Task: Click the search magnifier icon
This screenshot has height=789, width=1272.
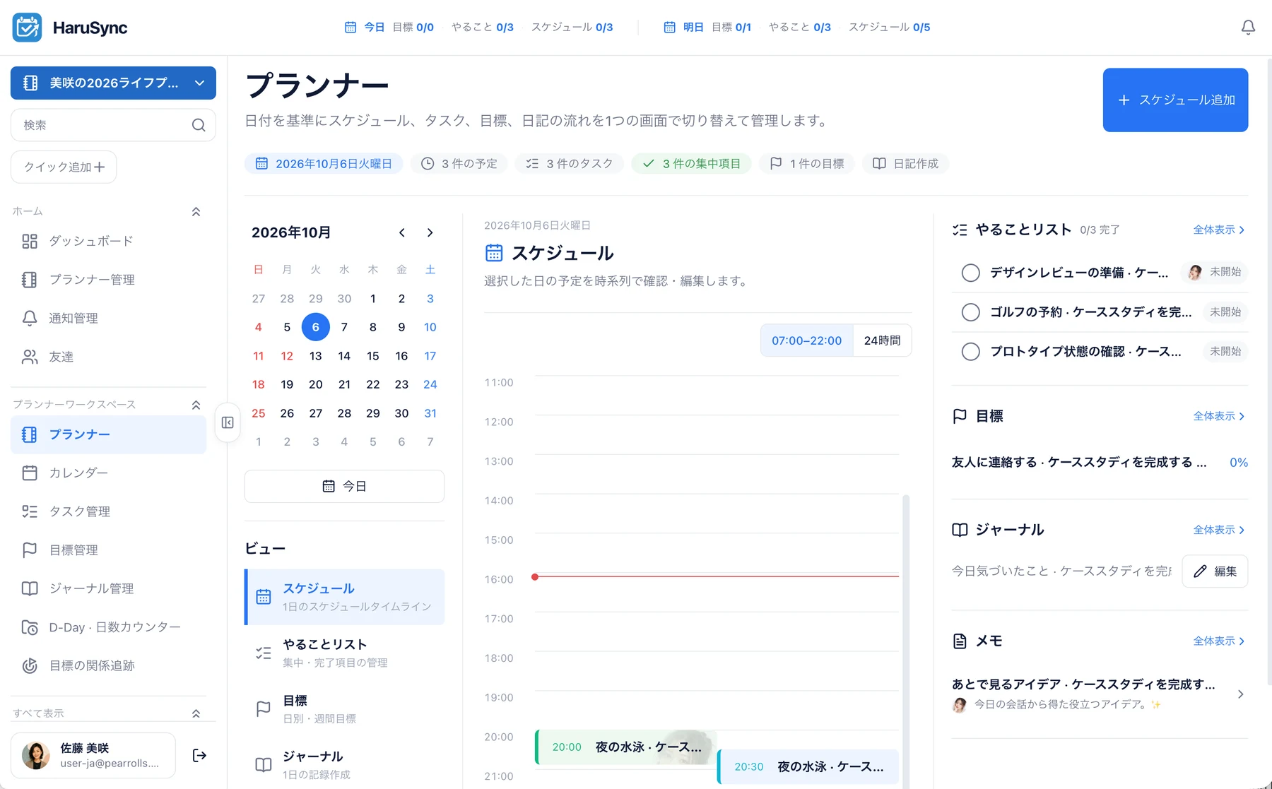Action: pos(199,125)
